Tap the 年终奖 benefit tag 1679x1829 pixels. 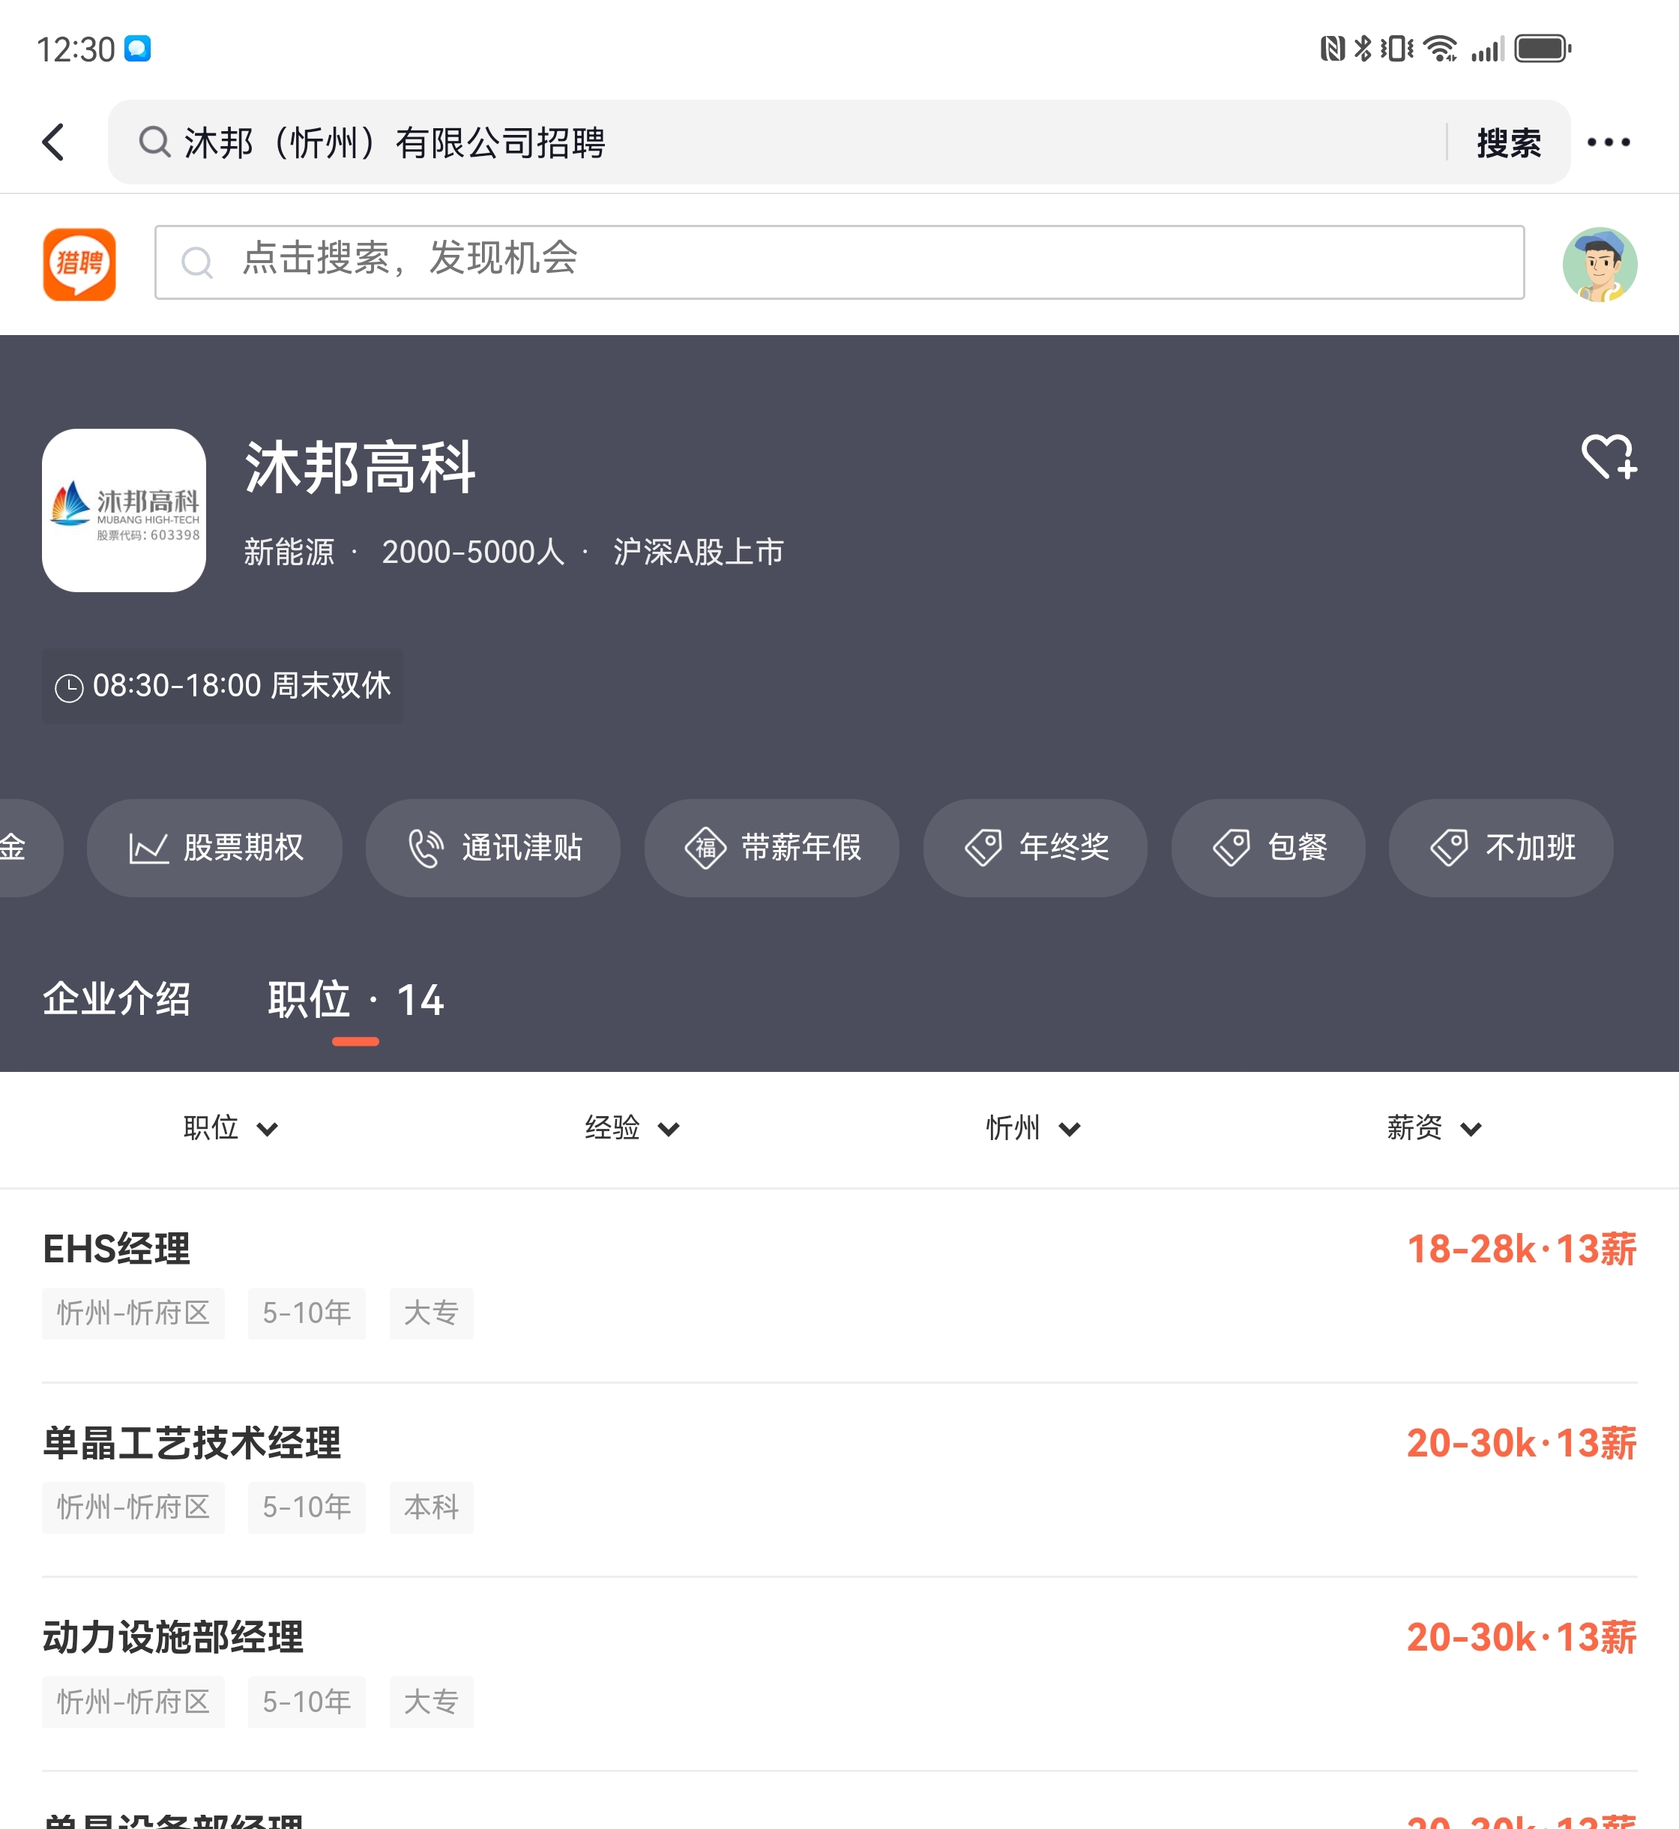(x=1036, y=848)
